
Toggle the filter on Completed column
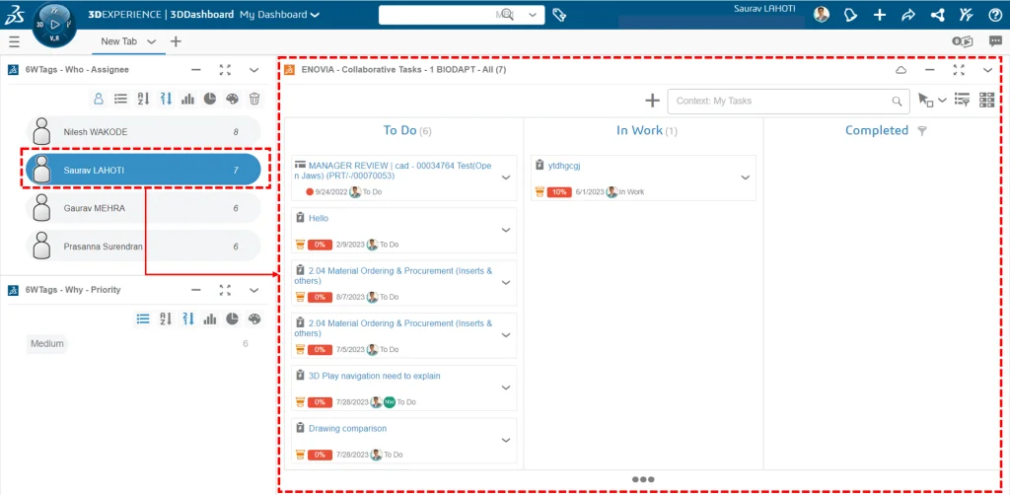coord(922,131)
